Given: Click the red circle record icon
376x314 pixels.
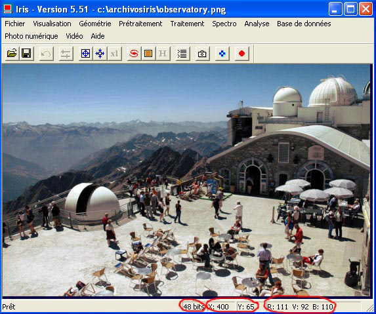Looking at the screenshot, I should (x=241, y=53).
